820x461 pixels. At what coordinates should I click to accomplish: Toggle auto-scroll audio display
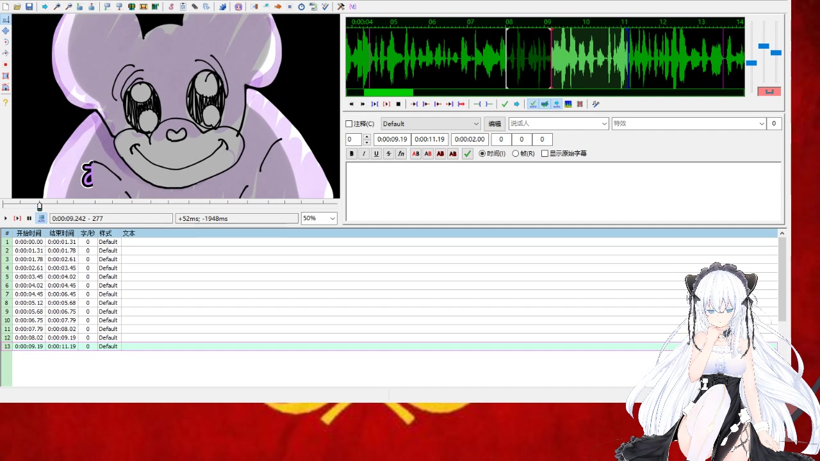tap(556, 104)
